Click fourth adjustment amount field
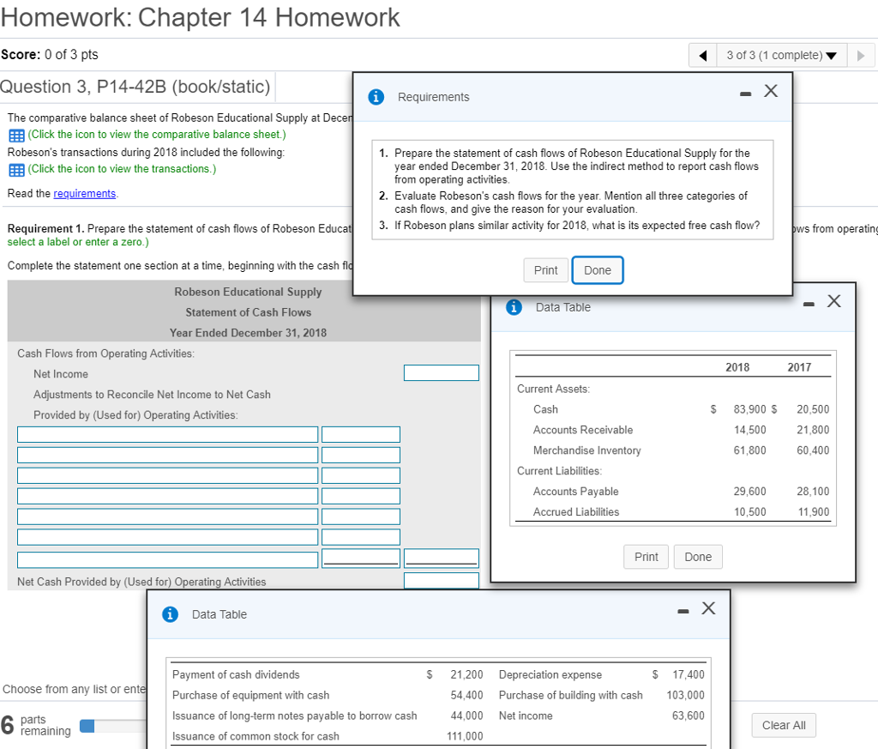The width and height of the screenshot is (878, 749). click(x=361, y=496)
